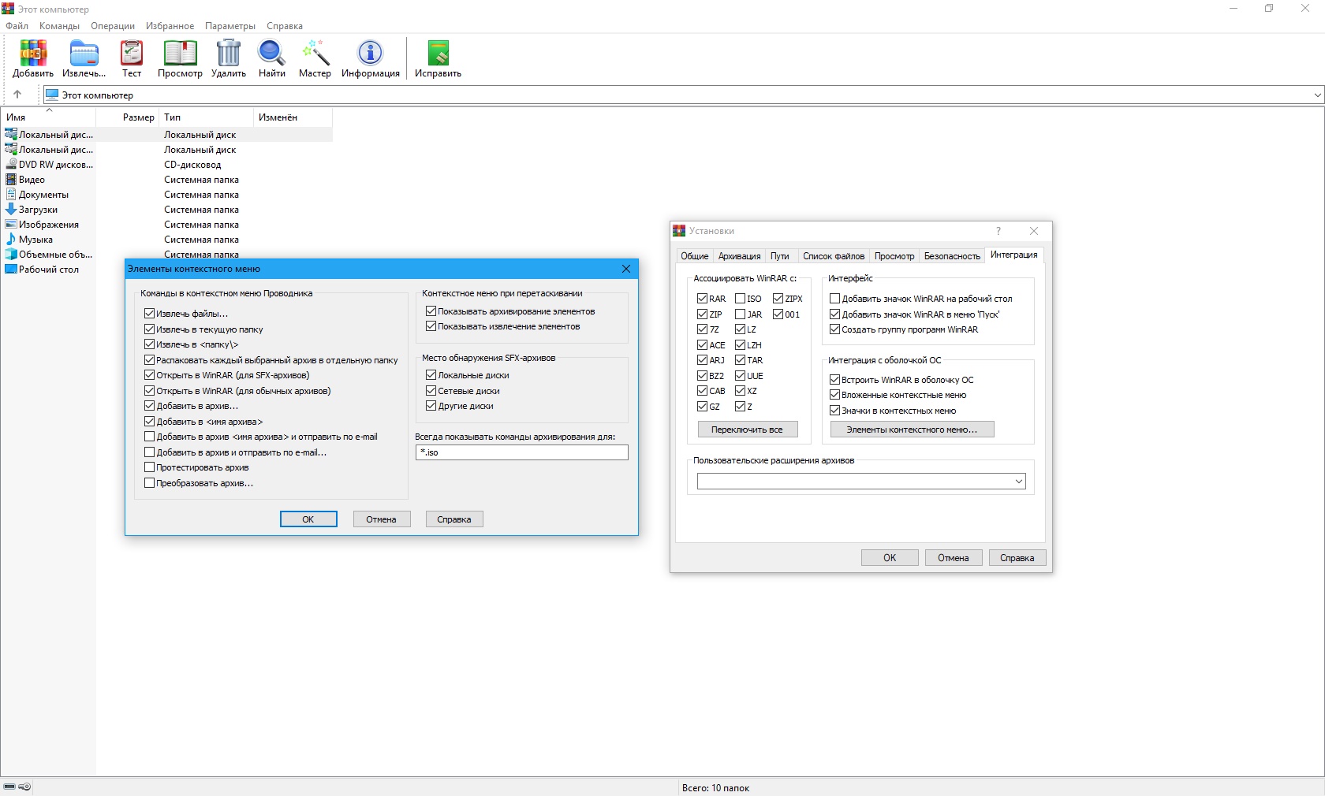The height and width of the screenshot is (796, 1325).
Task: Click the help question mark in Установки
Action: [x=998, y=231]
